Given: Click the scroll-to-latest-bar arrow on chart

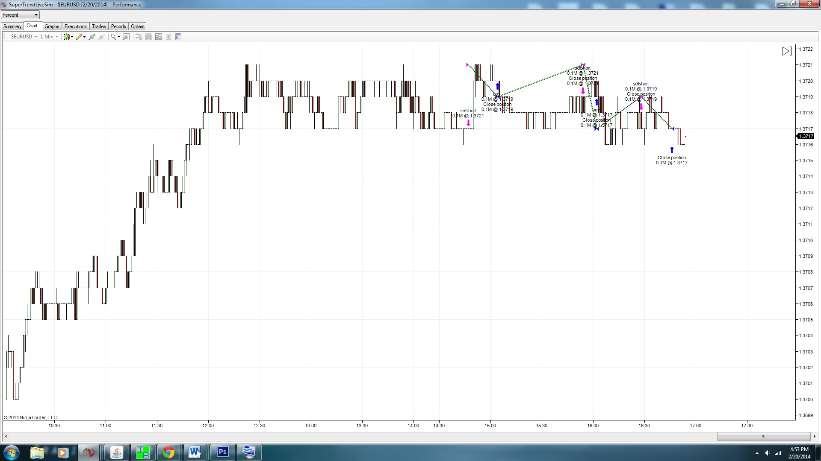Looking at the screenshot, I should pyautogui.click(x=786, y=51).
